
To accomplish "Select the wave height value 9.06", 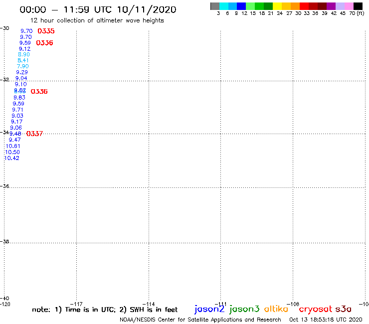I will 16,128.
